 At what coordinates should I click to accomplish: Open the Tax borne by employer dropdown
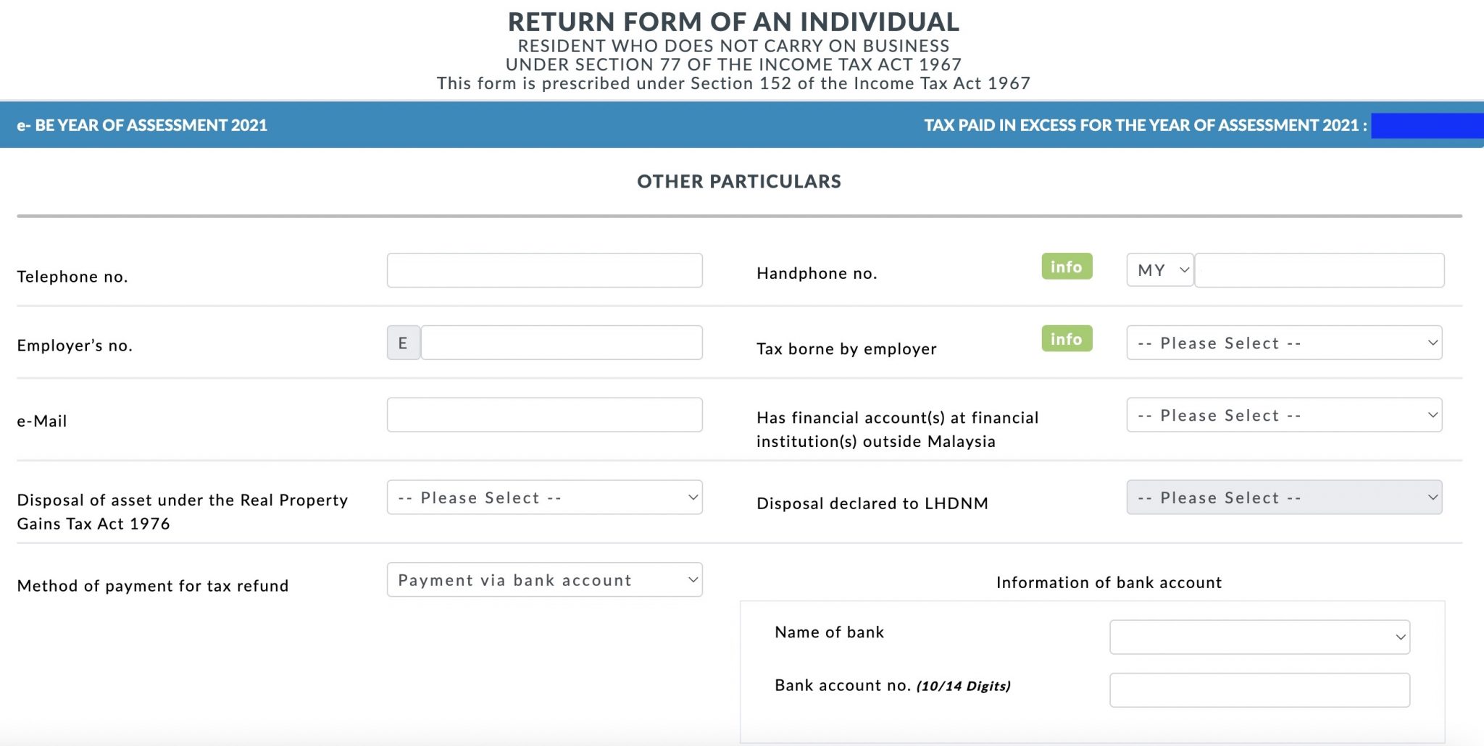1284,343
